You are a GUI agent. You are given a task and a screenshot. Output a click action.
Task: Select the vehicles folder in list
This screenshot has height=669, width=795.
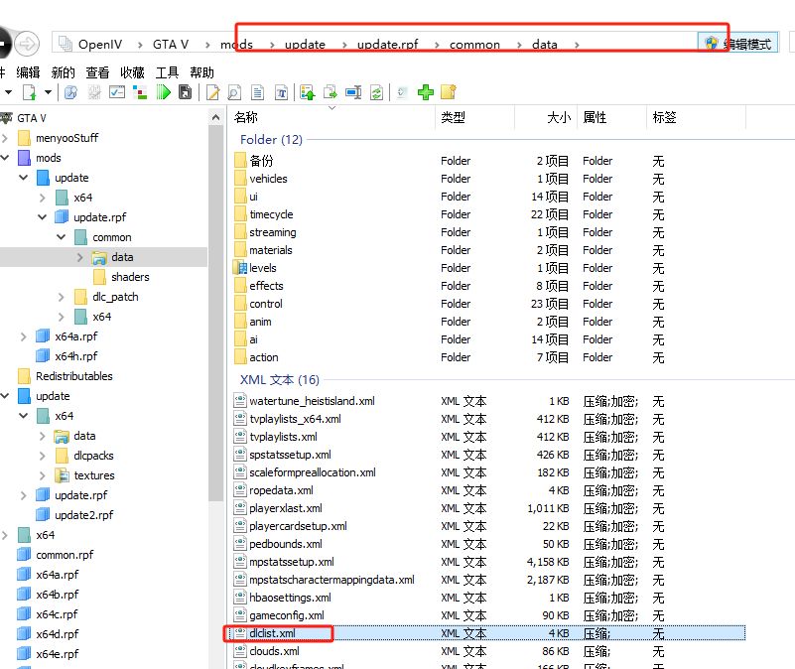point(268,179)
